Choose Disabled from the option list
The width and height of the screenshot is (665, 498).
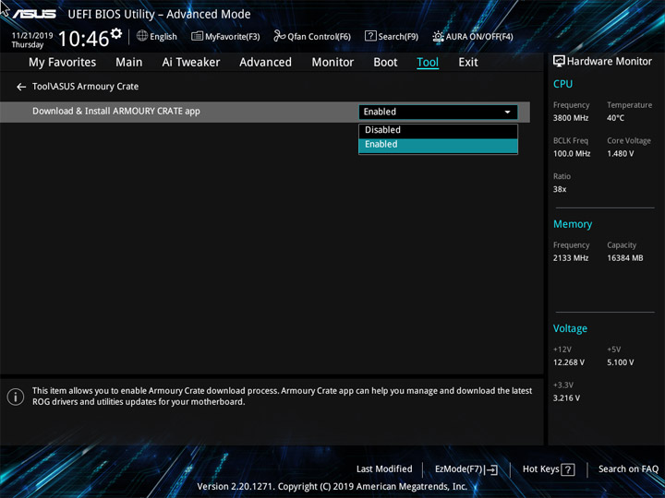[438, 130]
